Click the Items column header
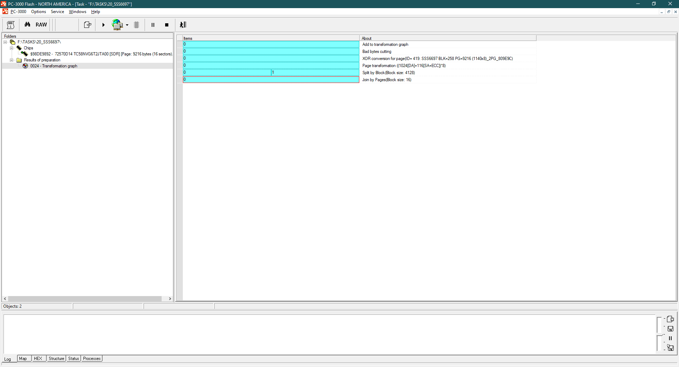Image resolution: width=679 pixels, height=367 pixels. [x=271, y=38]
